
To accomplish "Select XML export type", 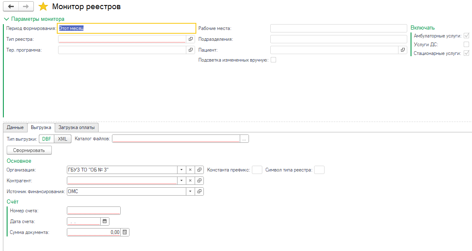I will click(63, 139).
